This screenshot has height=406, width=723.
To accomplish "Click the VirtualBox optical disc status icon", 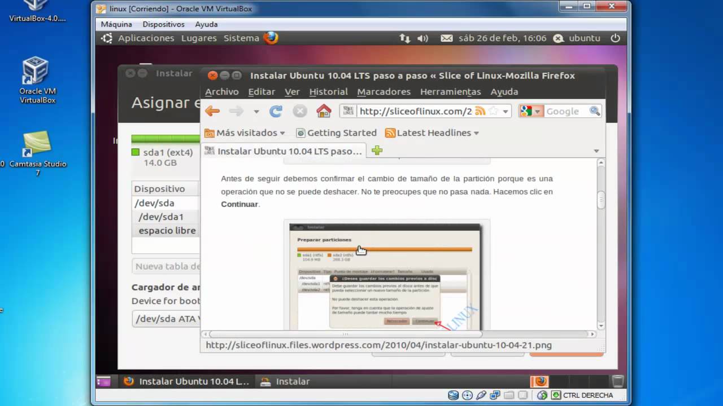I will [467, 395].
